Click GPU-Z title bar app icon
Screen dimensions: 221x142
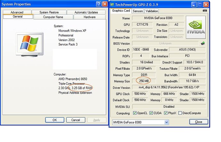pyautogui.click(x=112, y=5)
